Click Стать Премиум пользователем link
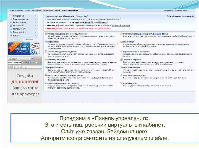Viewport: 199px width, 149px height. coord(181,16)
